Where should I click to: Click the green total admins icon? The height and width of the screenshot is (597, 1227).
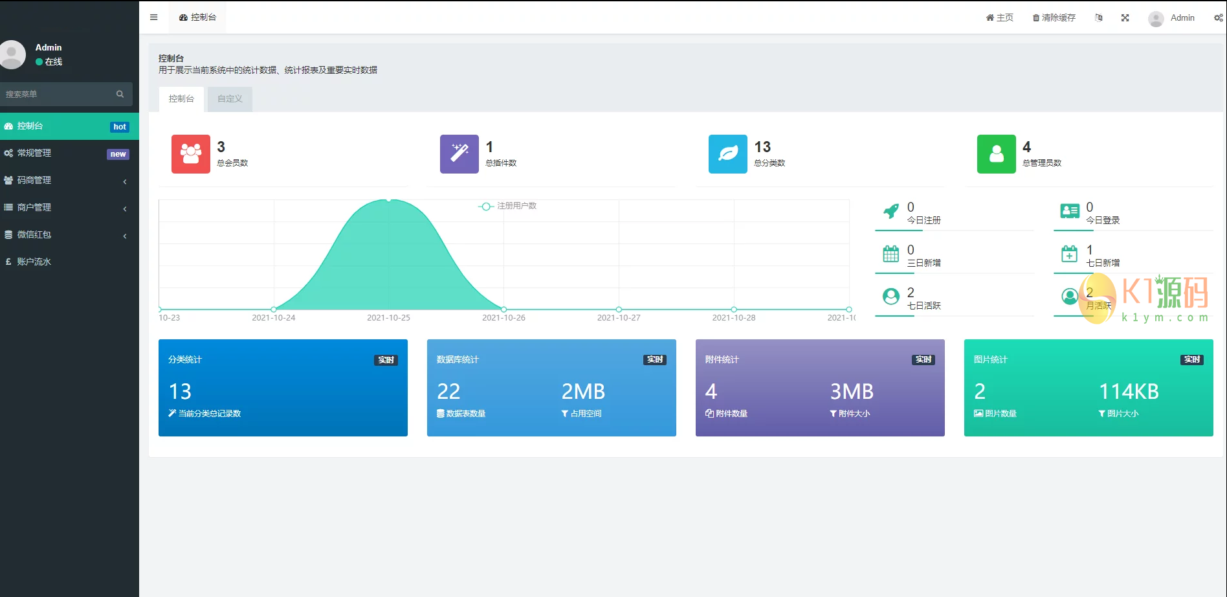[x=996, y=154]
